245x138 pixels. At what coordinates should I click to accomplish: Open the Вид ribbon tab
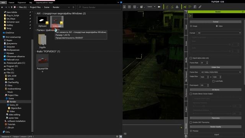pos(31,3)
